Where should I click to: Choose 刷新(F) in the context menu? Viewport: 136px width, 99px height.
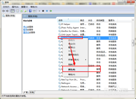click(x=75, y=64)
